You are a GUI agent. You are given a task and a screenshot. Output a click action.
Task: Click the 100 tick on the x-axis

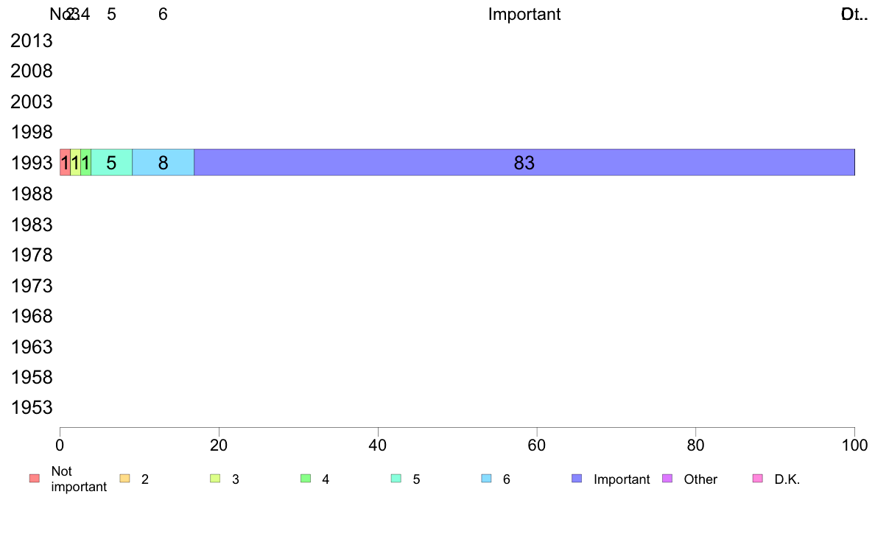(x=854, y=445)
